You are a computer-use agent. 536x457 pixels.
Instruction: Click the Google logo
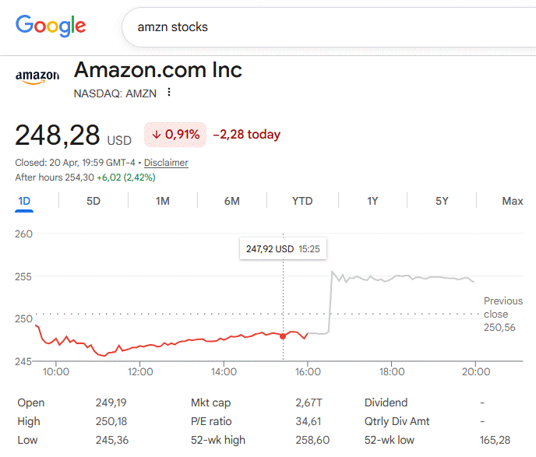51,26
